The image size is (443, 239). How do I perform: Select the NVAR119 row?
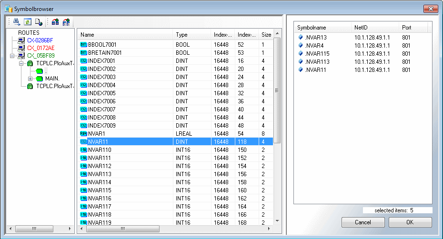[x=175, y=222]
